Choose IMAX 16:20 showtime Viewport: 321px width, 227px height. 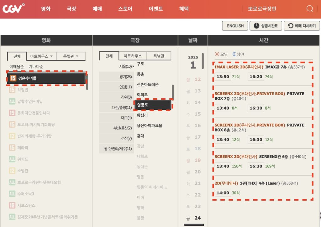coord(256,77)
